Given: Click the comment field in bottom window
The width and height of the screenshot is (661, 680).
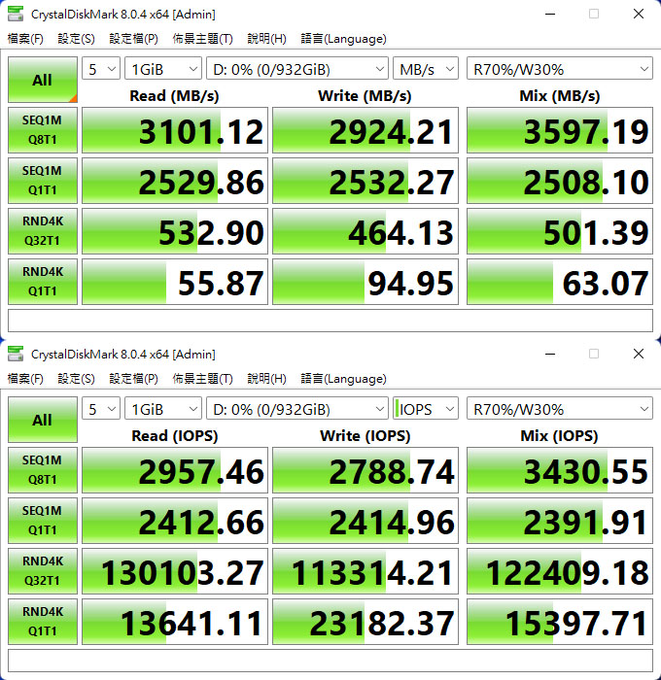Looking at the screenshot, I should tap(330, 661).
